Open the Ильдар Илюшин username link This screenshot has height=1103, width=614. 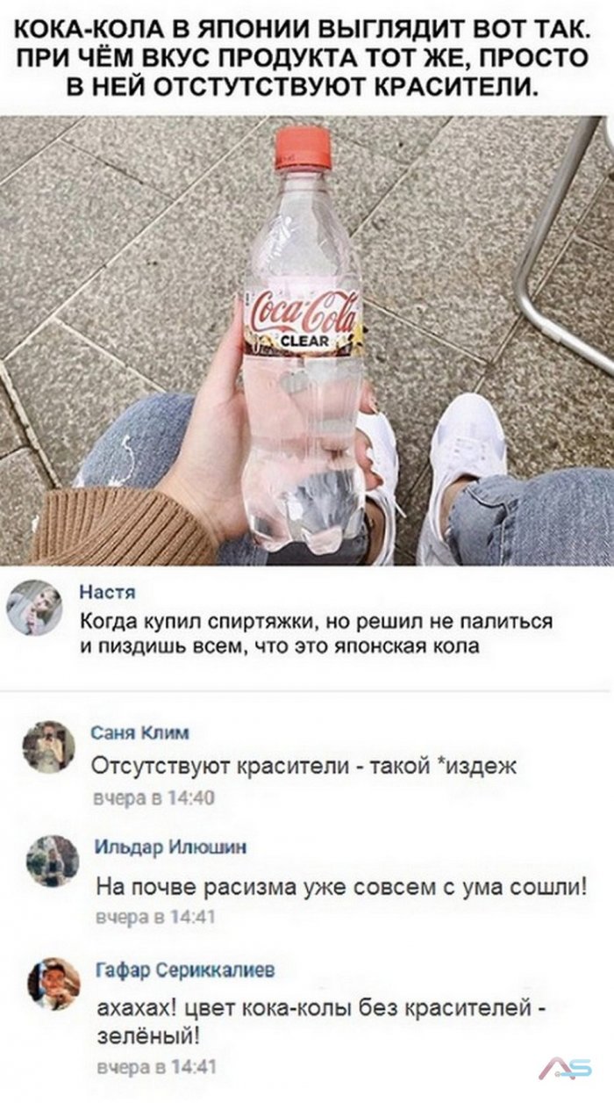(170, 847)
